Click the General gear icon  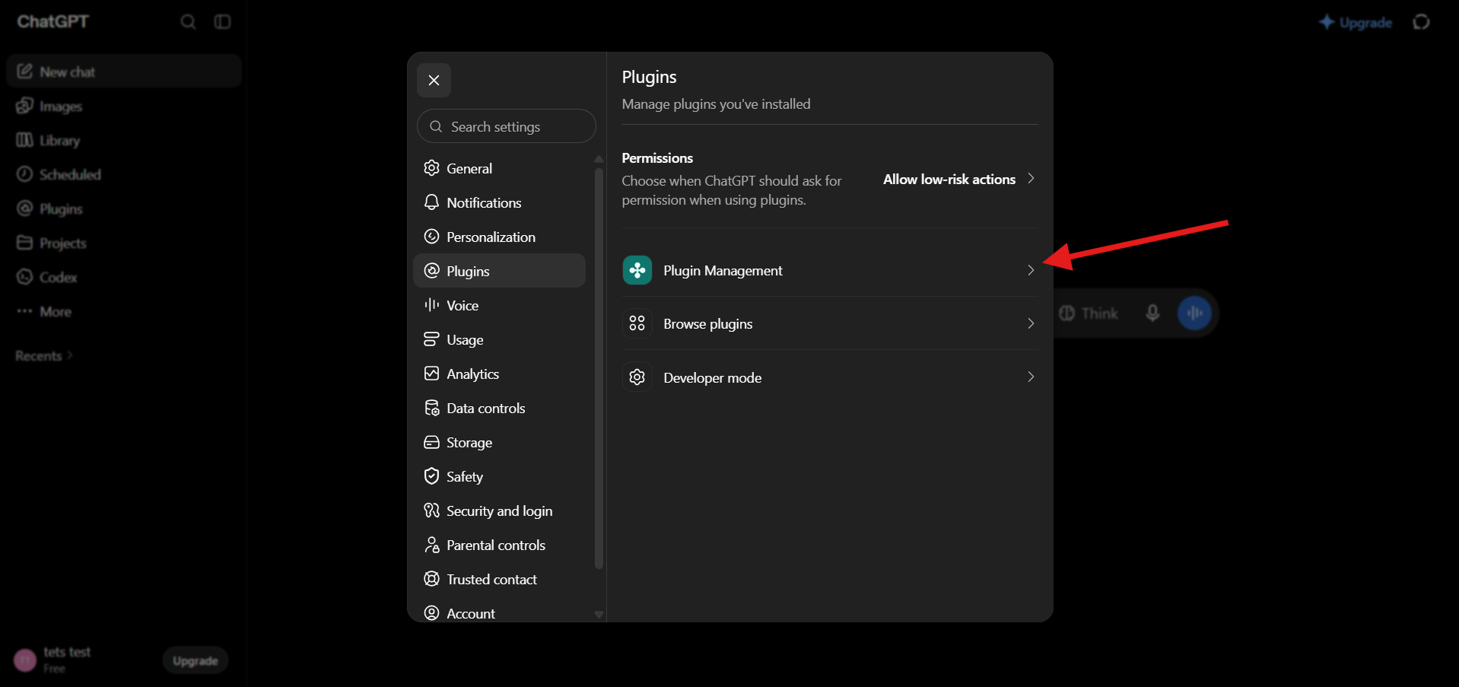point(431,167)
